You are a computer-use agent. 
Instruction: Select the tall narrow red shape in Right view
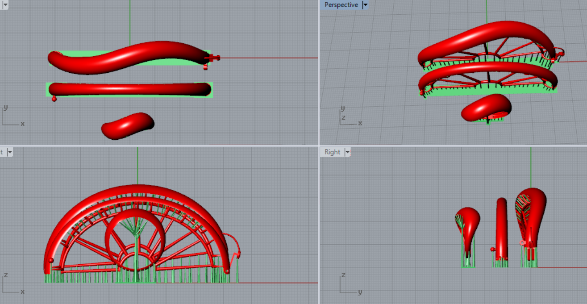[502, 228]
